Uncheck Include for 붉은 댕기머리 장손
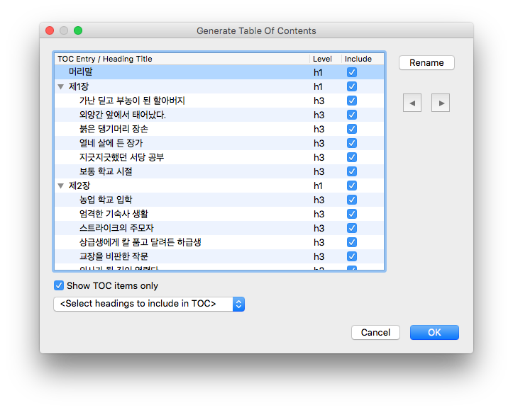 click(x=352, y=129)
